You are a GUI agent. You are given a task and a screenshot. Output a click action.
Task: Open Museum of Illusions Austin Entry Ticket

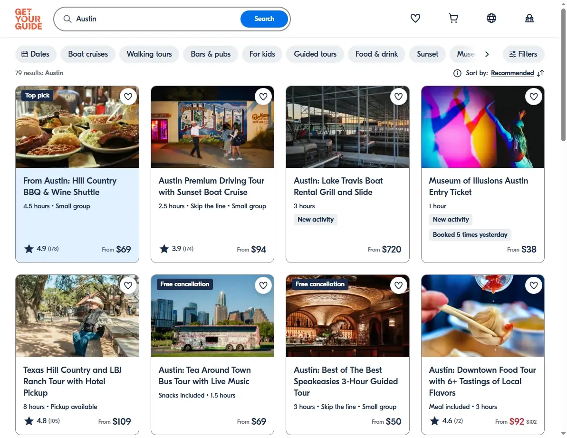(479, 186)
